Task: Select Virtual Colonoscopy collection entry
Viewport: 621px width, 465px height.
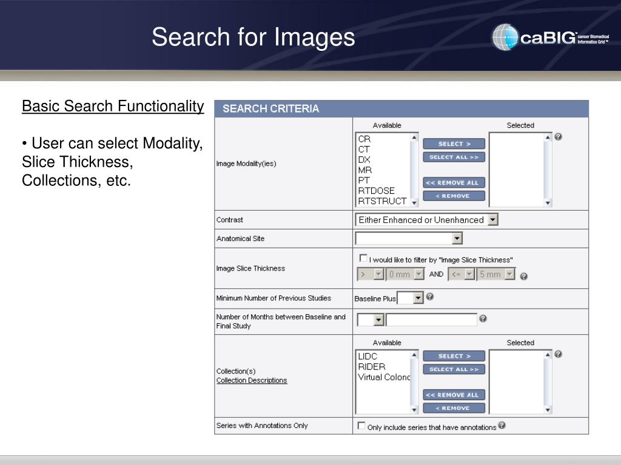Action: pos(384,377)
